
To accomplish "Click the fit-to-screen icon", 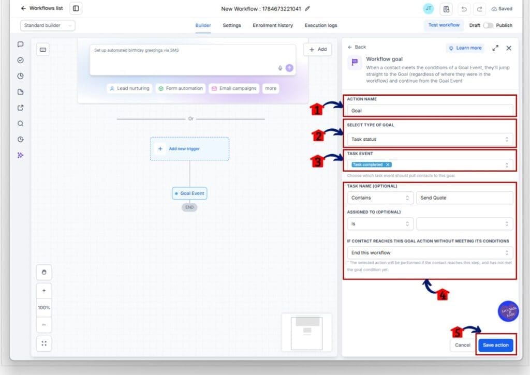I will [x=44, y=343].
